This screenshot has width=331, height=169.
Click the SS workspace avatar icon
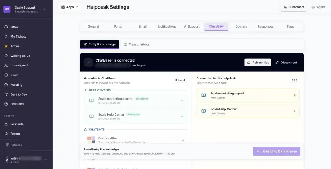tap(7, 9)
